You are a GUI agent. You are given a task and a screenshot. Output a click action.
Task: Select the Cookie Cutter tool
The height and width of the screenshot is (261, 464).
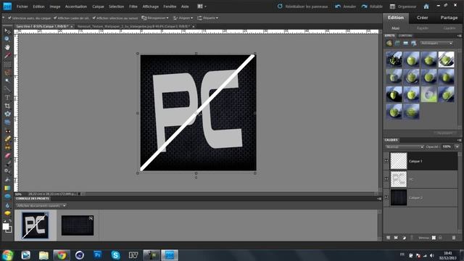pos(7,114)
